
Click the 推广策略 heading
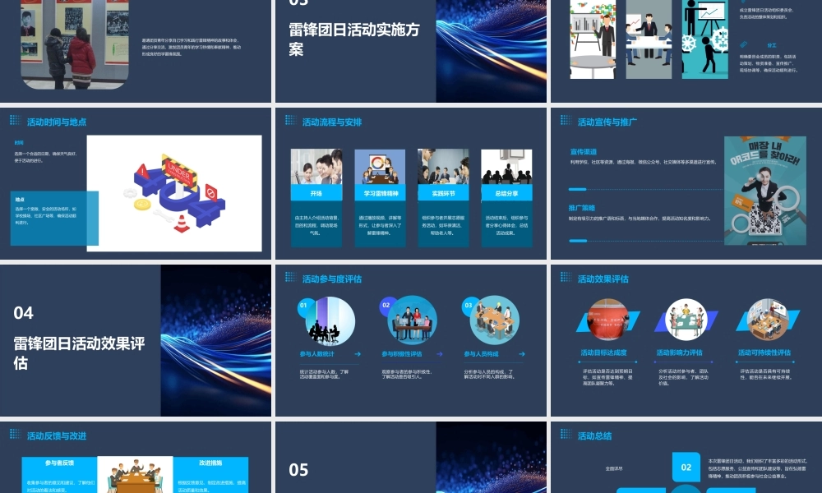[582, 208]
